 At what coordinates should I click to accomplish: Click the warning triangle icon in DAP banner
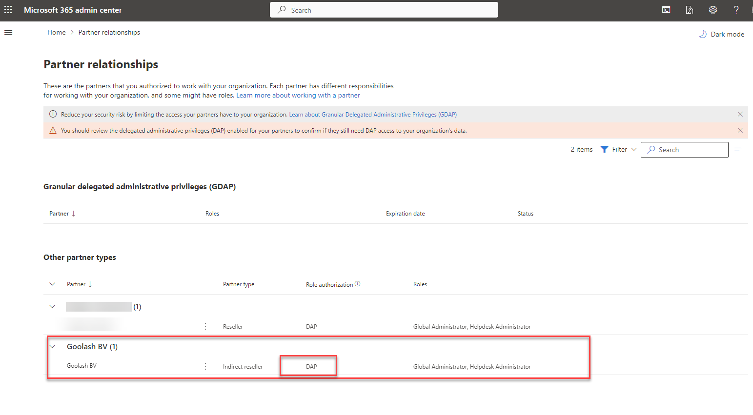(53, 130)
